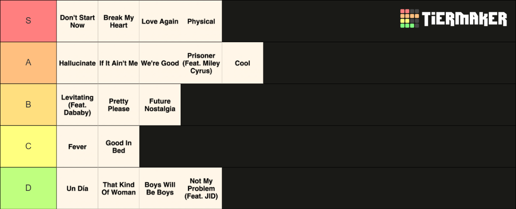Select the B tier label

[29, 104]
